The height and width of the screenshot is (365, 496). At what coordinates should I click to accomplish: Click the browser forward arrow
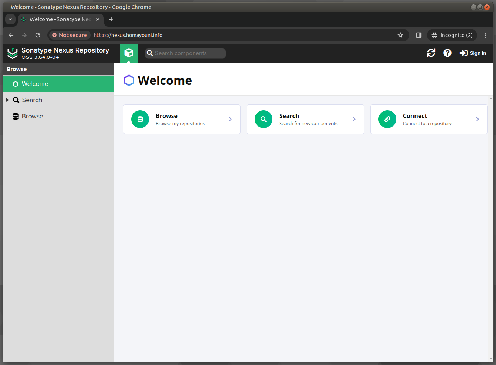pos(24,35)
